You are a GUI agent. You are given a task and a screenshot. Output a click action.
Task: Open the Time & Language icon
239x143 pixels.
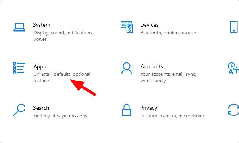233,68
